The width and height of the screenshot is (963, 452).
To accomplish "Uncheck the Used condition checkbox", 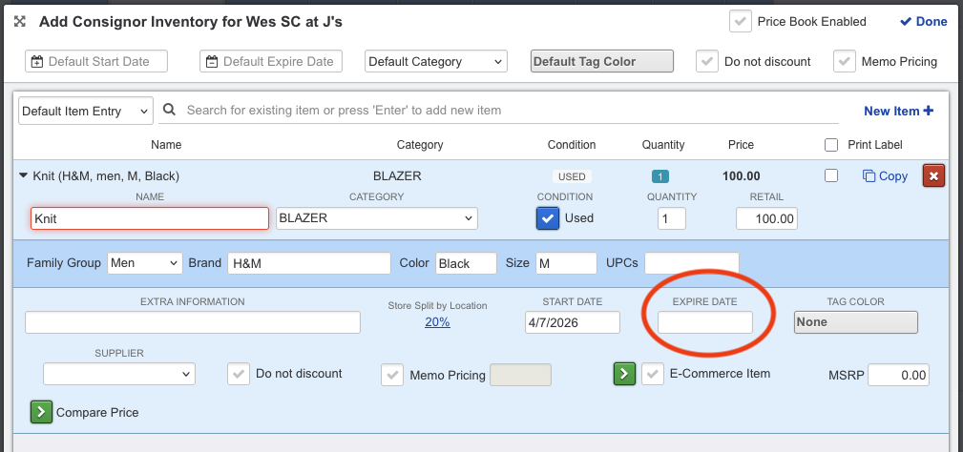I will pyautogui.click(x=548, y=217).
